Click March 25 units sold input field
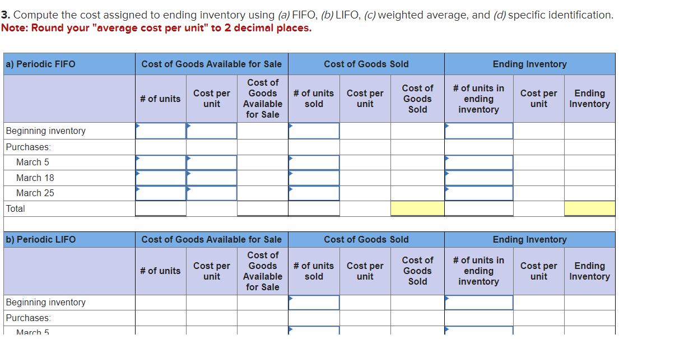This screenshot has height=339, width=698. [314, 193]
